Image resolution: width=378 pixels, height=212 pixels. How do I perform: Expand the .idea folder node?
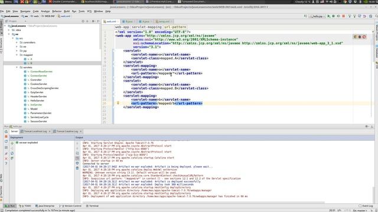(x=9, y=30)
